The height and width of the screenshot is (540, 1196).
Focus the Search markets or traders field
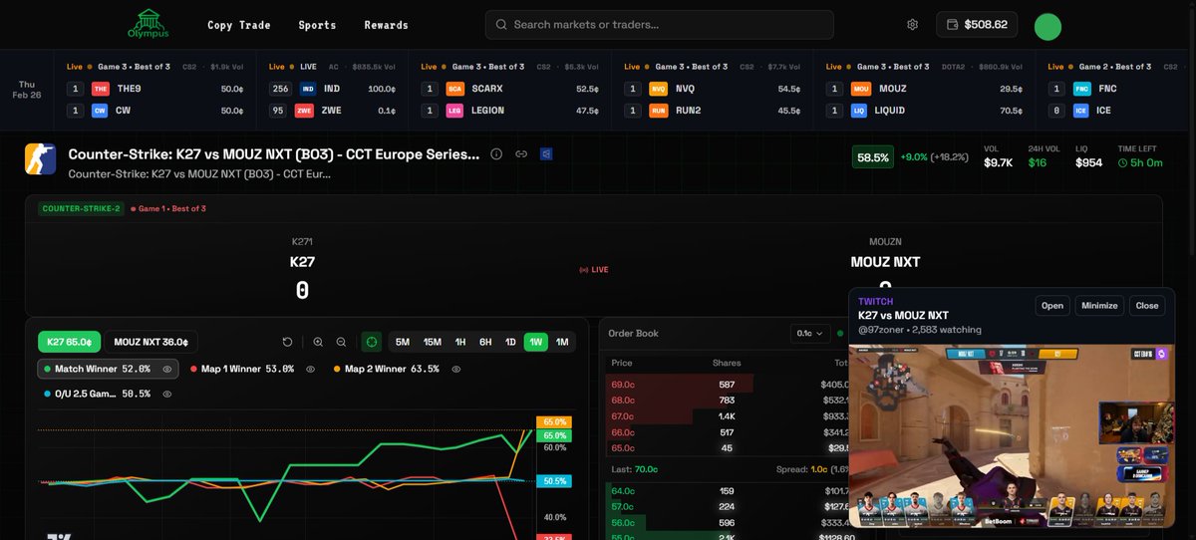[x=660, y=25]
